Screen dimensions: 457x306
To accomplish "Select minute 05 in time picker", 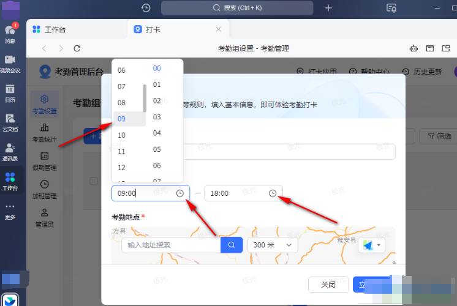I will tap(157, 149).
